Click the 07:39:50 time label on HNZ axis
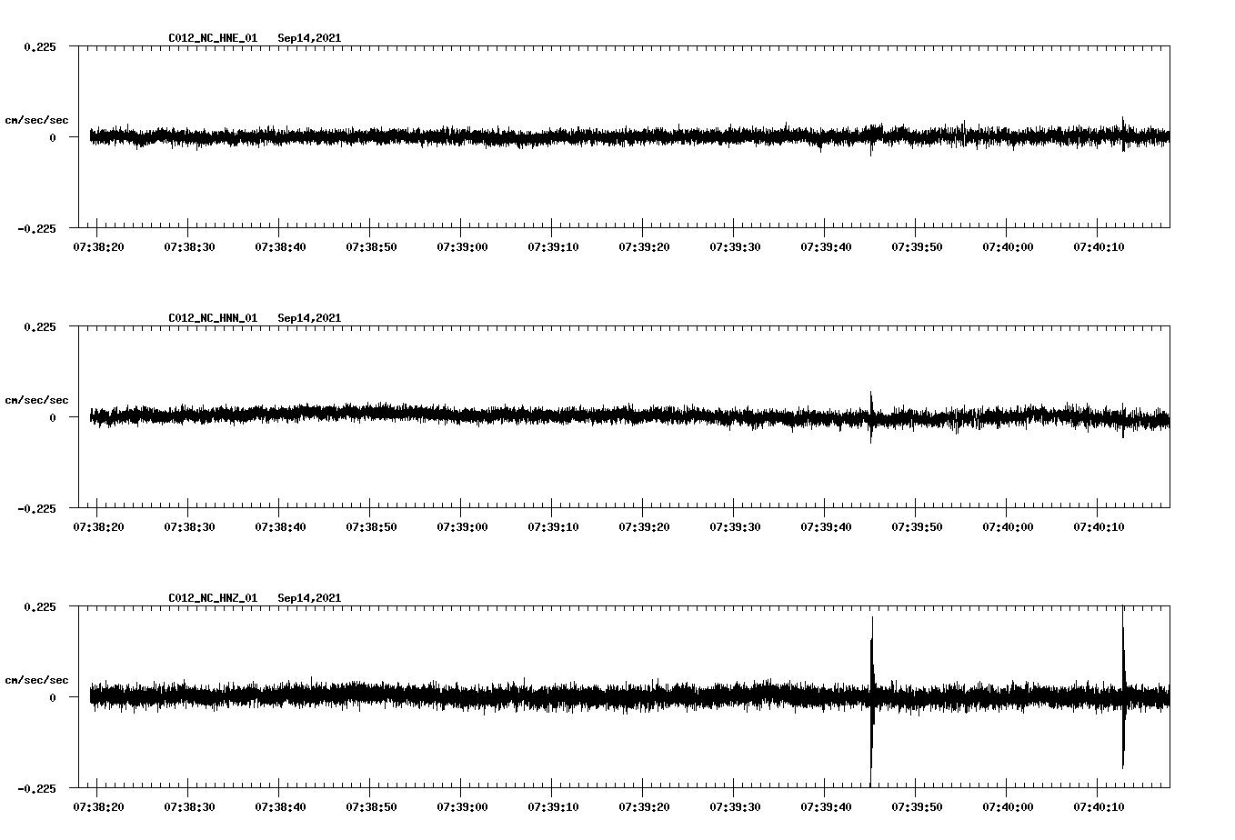Viewport: 1235px width, 840px height. coord(917,807)
